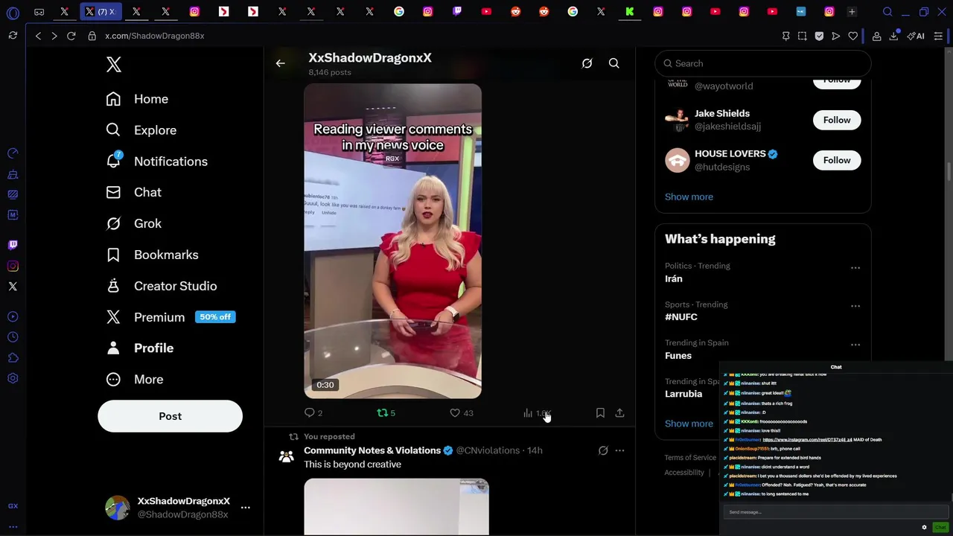Reload the page in browser toolbar
Viewport: 953px width, 536px height.
click(71, 36)
